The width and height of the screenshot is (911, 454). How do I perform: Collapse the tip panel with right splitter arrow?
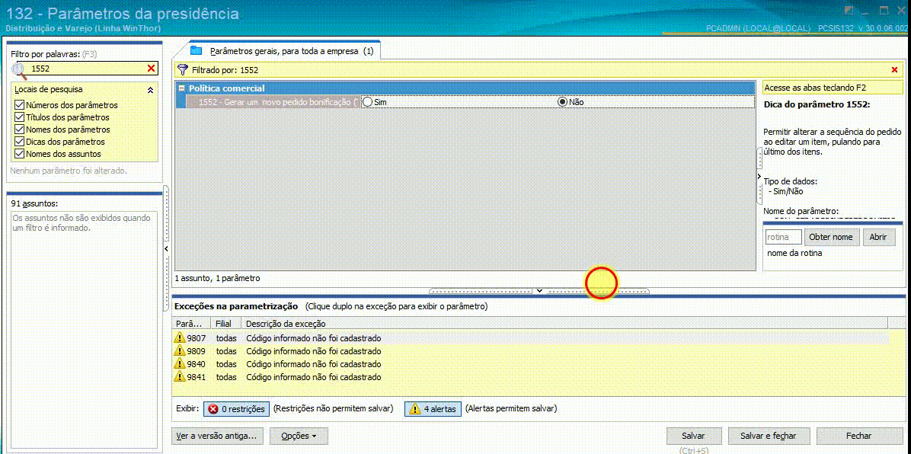[x=759, y=175]
